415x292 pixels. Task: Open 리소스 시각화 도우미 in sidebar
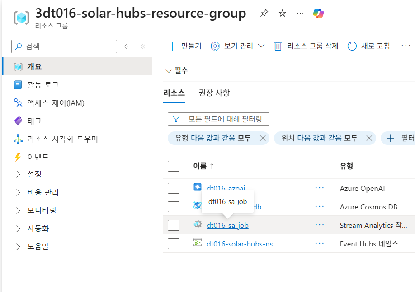62,139
